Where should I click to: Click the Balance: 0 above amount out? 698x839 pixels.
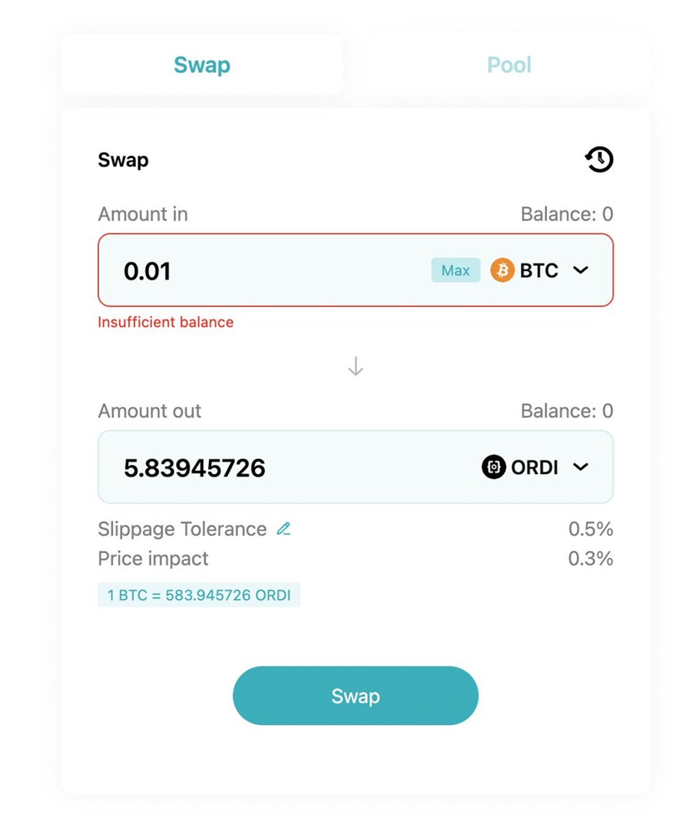(x=566, y=411)
